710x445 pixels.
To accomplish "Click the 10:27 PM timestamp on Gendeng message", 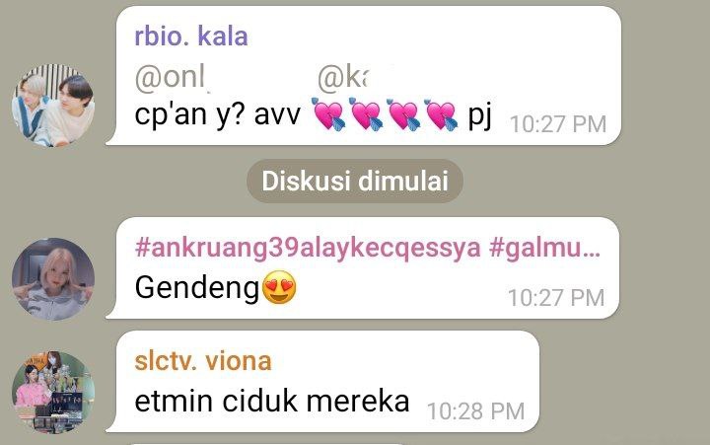I will (x=556, y=298).
